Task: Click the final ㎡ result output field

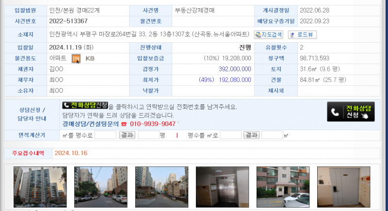Action: pos(272,135)
